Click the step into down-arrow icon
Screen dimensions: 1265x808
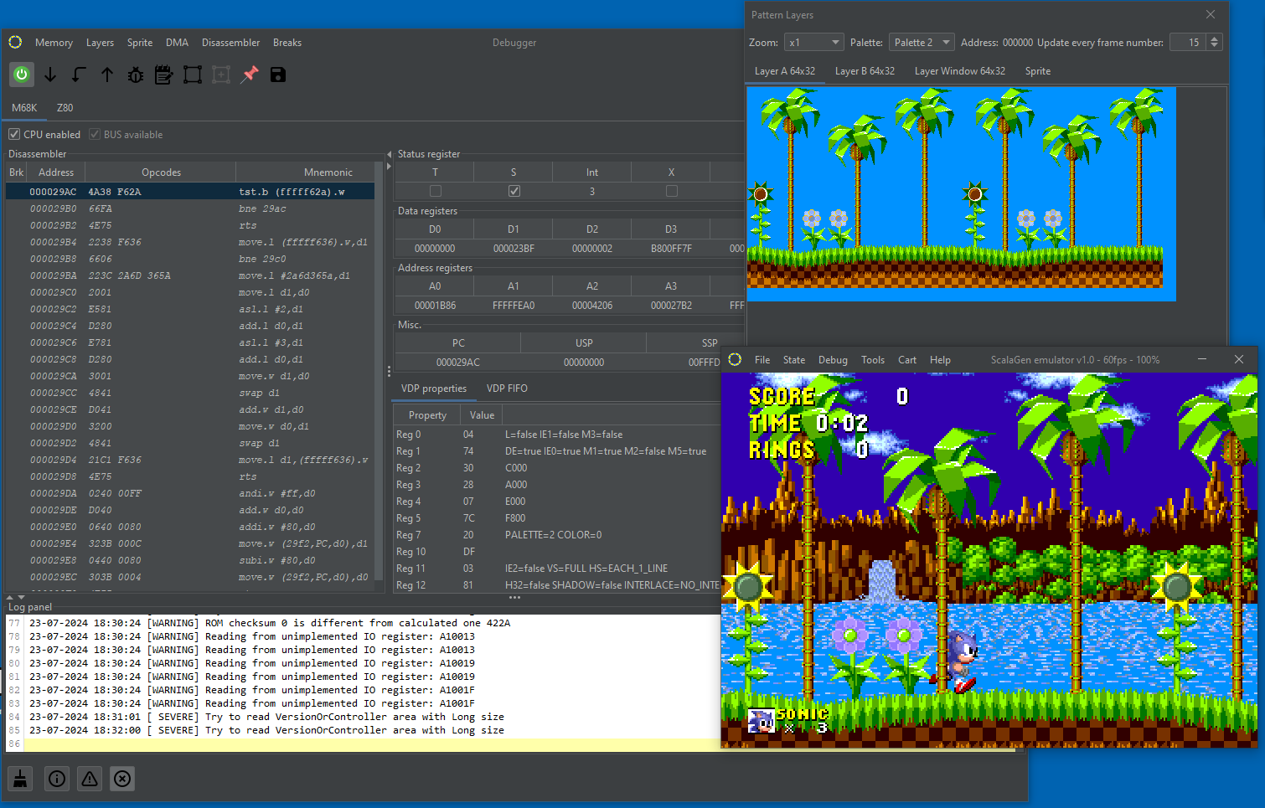pyautogui.click(x=50, y=75)
